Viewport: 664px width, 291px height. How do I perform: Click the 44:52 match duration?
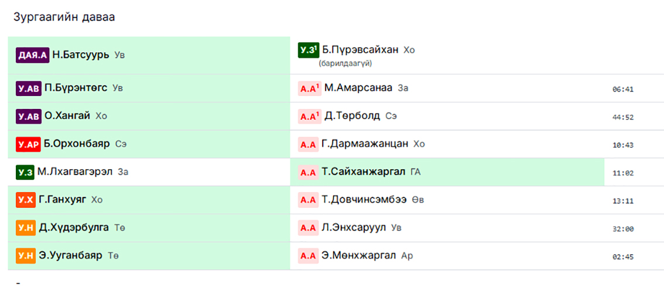[623, 117]
